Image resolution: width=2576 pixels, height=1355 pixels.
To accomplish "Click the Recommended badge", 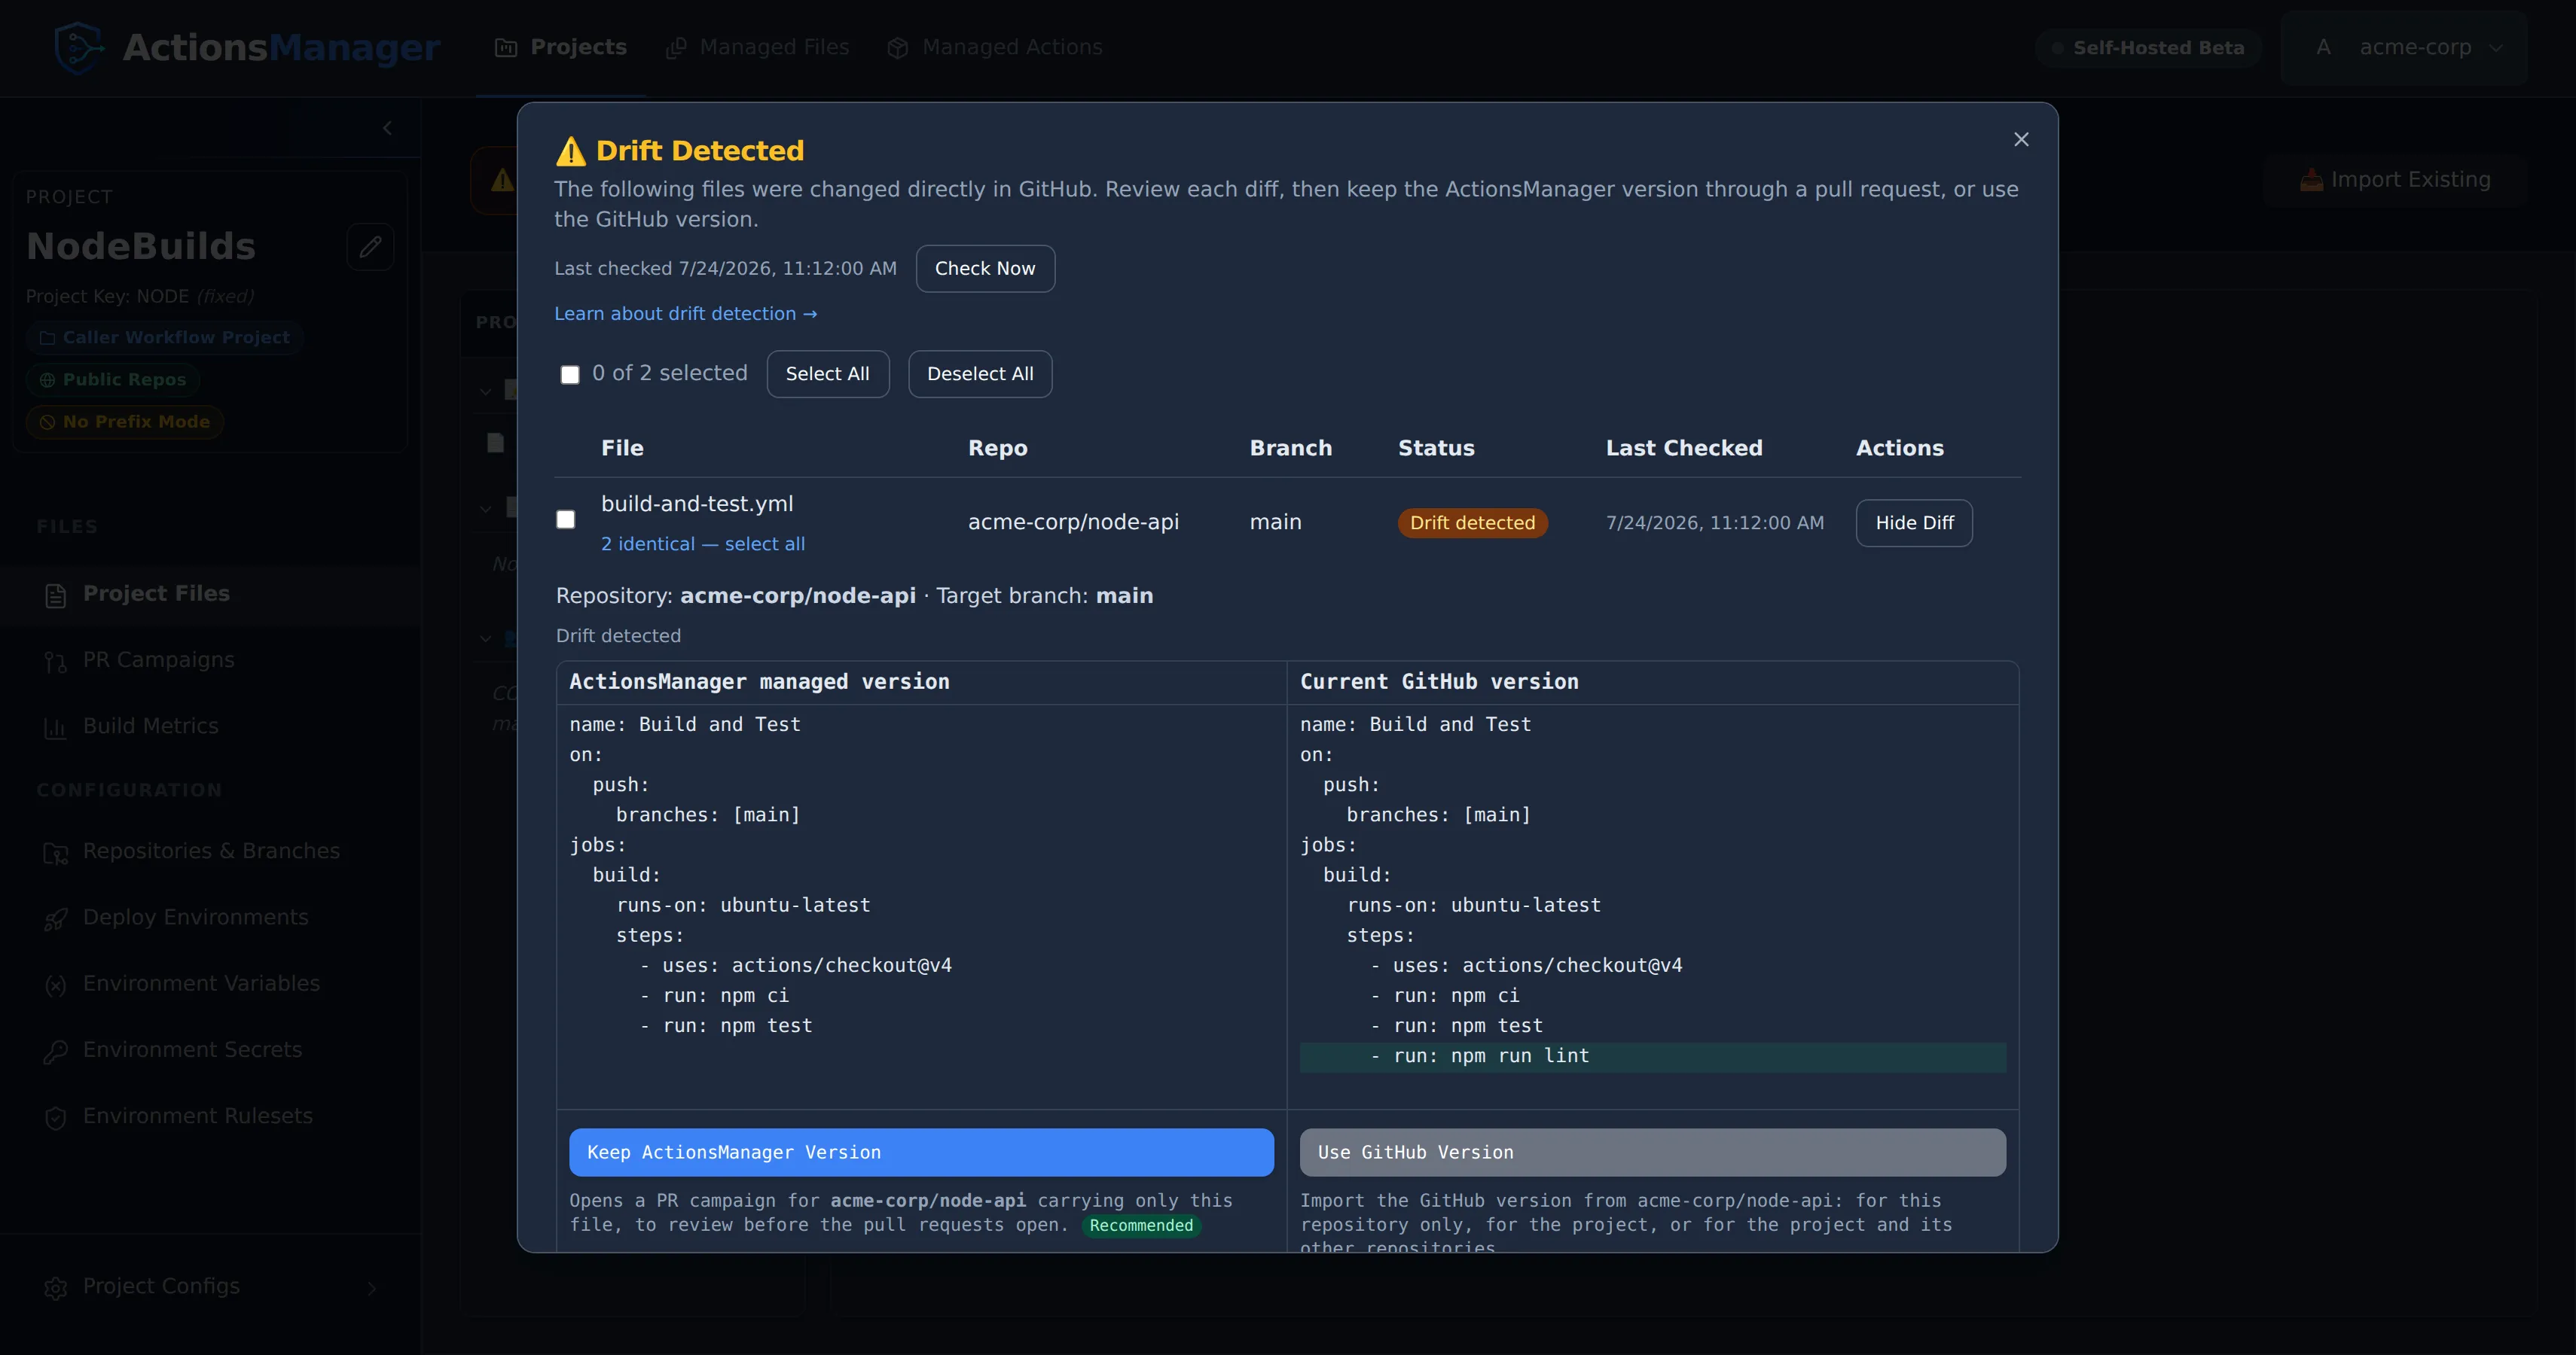I will point(1141,1226).
